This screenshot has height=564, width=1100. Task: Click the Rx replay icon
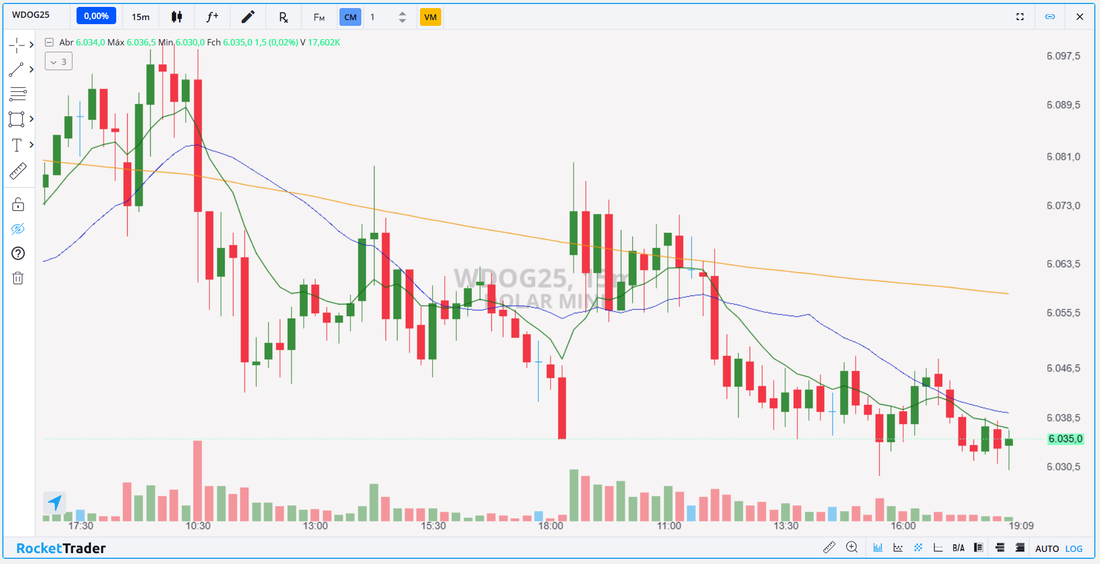[283, 17]
